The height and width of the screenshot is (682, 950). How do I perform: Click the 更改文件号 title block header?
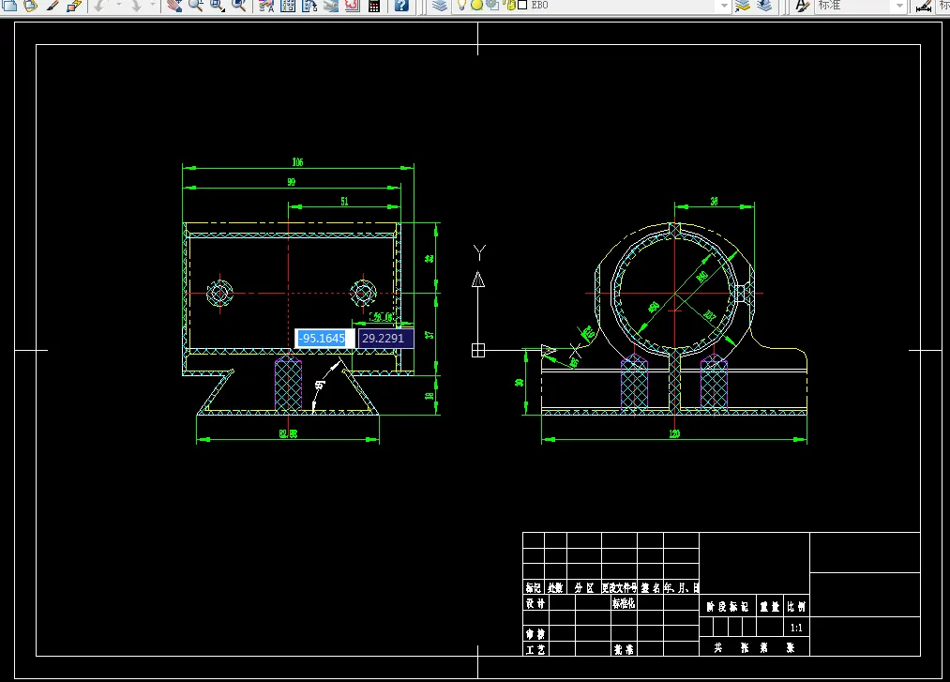[x=619, y=587]
